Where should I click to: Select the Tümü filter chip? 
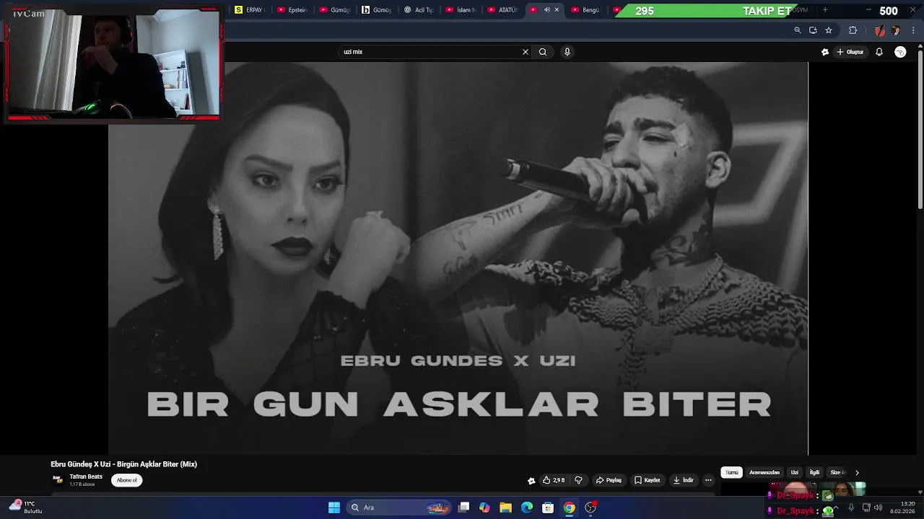point(731,472)
